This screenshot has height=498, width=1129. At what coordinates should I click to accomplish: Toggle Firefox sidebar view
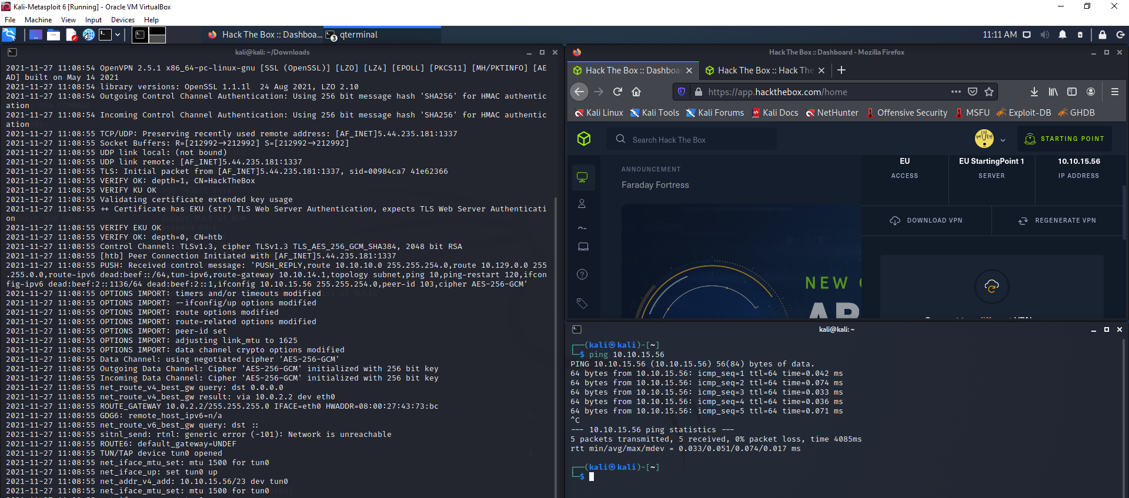(x=1072, y=92)
